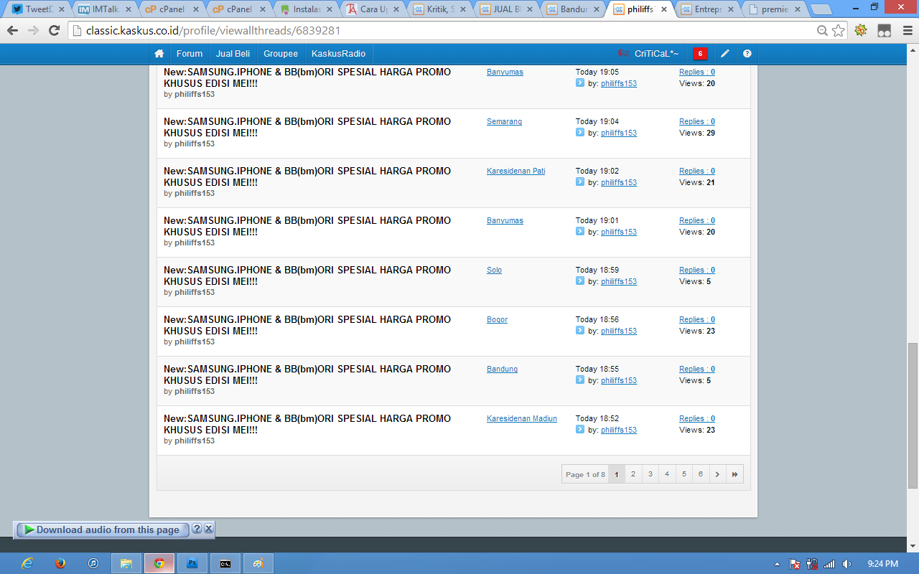This screenshot has width=919, height=574.
Task: Reload the page with refresh icon
Action: pos(55,31)
